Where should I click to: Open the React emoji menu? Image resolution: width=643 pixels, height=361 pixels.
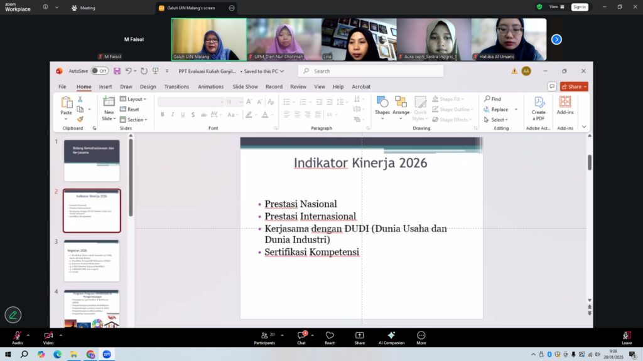coord(330,336)
